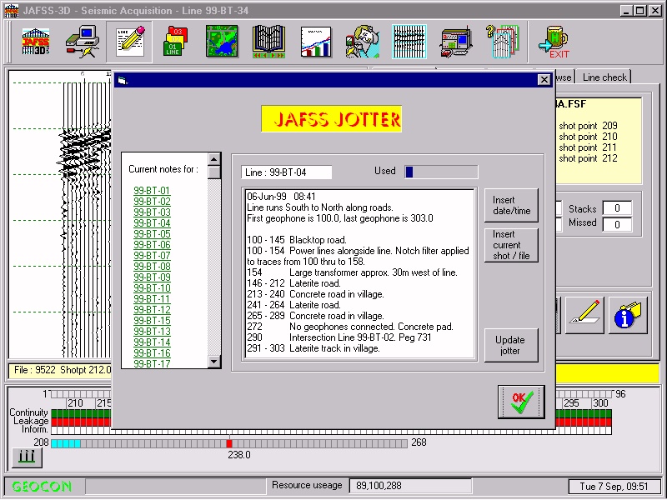Click the Stacks value field
667x500 pixels.
click(x=617, y=208)
